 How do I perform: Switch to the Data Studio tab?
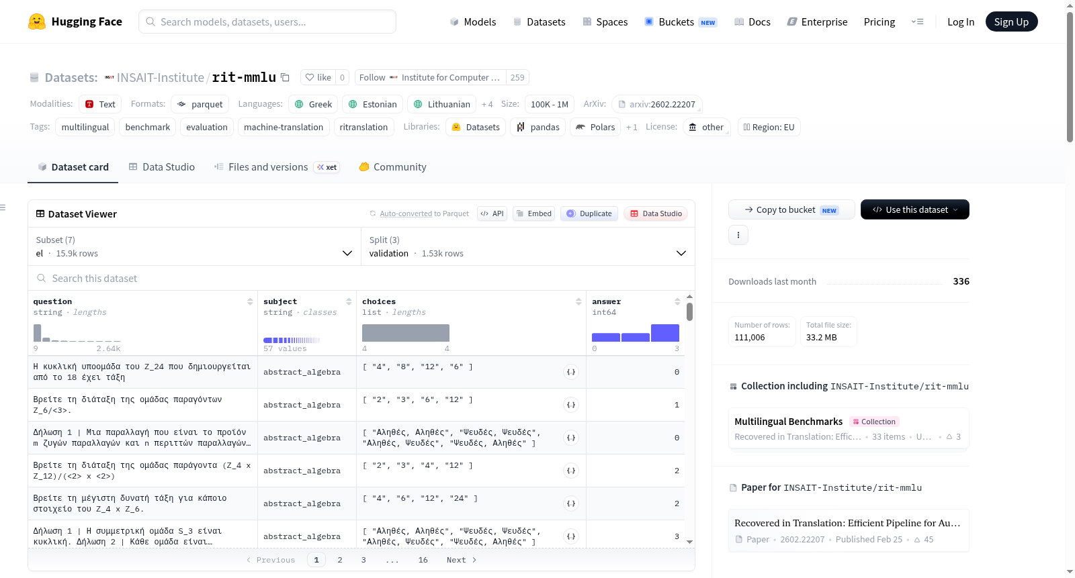[x=162, y=166]
